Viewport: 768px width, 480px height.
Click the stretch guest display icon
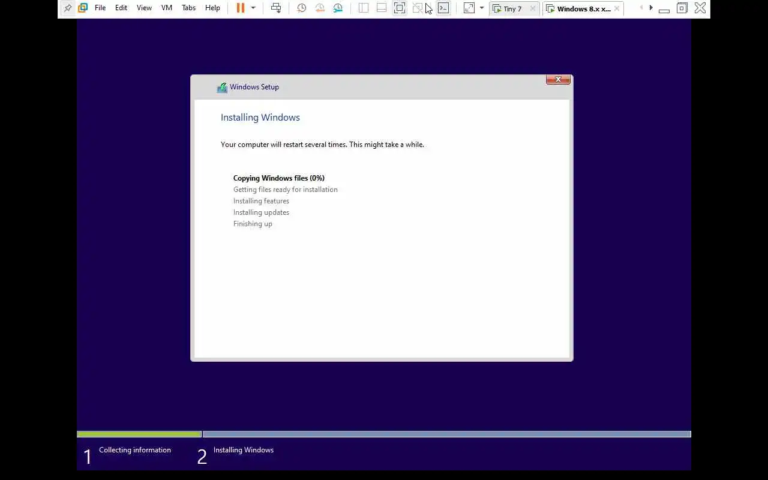[x=469, y=8]
